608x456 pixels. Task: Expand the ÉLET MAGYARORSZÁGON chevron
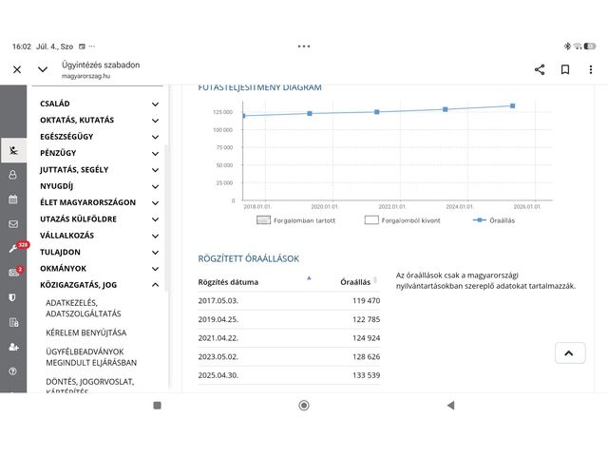(x=155, y=202)
